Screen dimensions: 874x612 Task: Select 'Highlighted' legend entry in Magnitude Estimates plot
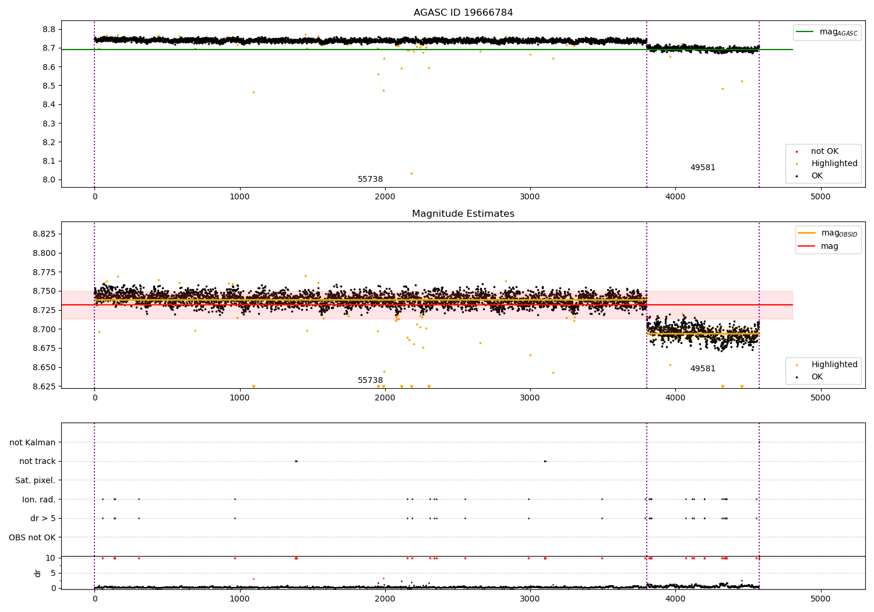834,365
